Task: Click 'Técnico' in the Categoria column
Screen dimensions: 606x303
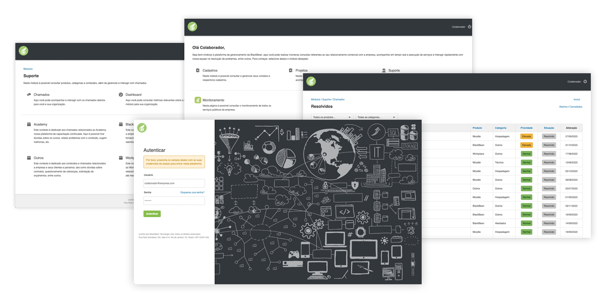Action: tap(499, 163)
